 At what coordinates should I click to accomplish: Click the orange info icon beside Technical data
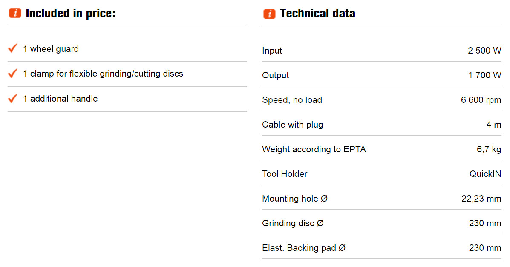click(269, 14)
